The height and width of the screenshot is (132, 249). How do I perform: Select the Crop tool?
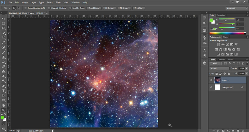pyautogui.click(x=3, y=38)
